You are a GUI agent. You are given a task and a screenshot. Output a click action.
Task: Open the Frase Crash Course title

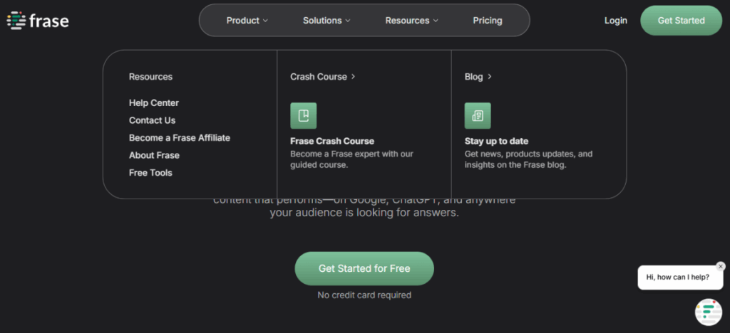click(332, 141)
